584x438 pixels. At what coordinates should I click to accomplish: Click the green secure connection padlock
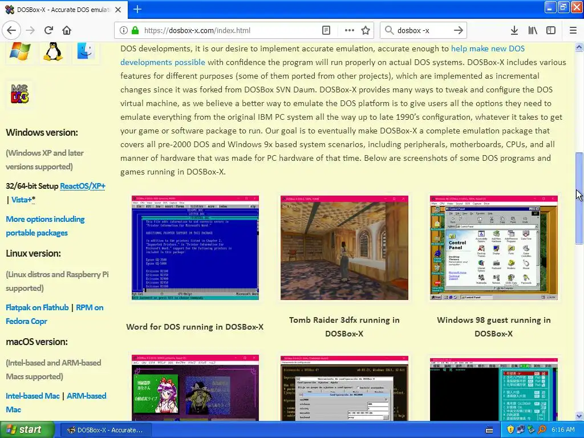click(x=135, y=31)
